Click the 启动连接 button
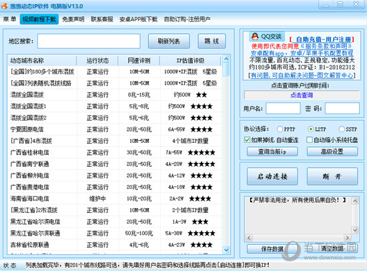 pos(272,176)
